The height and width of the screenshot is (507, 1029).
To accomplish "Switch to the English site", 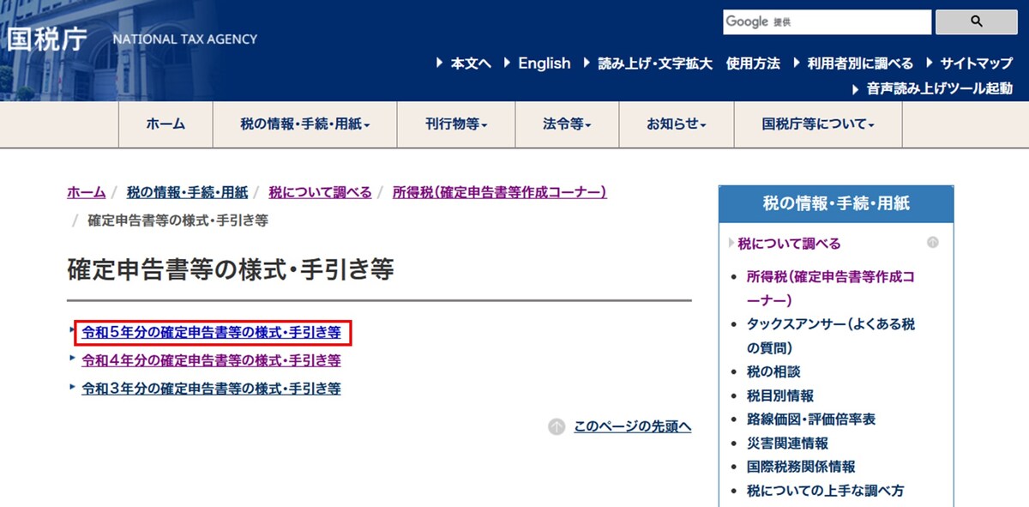I will click(x=544, y=63).
